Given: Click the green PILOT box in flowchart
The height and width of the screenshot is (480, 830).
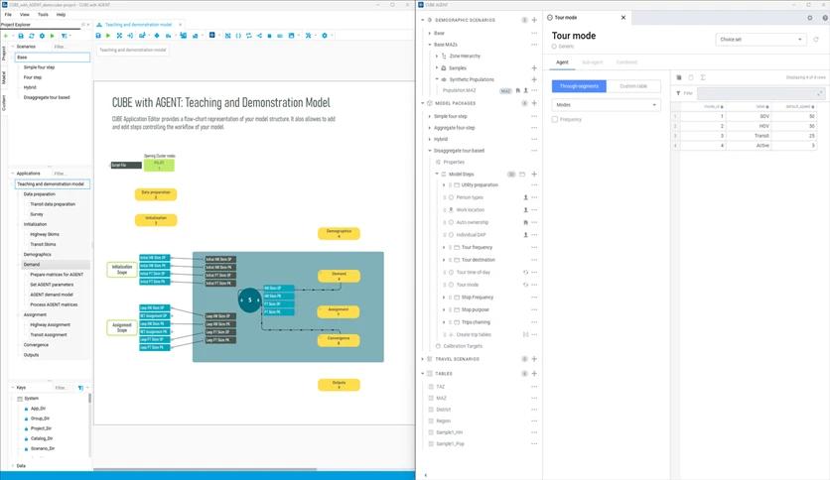Looking at the screenshot, I should point(159,165).
